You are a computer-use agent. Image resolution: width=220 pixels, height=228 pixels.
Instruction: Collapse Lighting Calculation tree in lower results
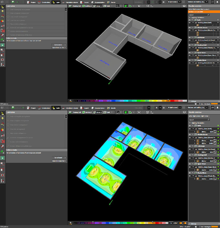coord(190,123)
